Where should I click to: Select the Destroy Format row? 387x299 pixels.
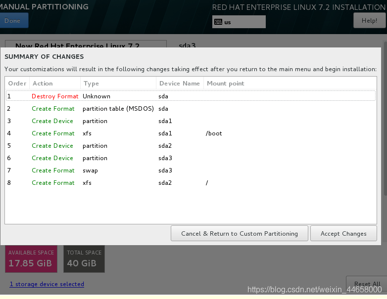point(191,96)
